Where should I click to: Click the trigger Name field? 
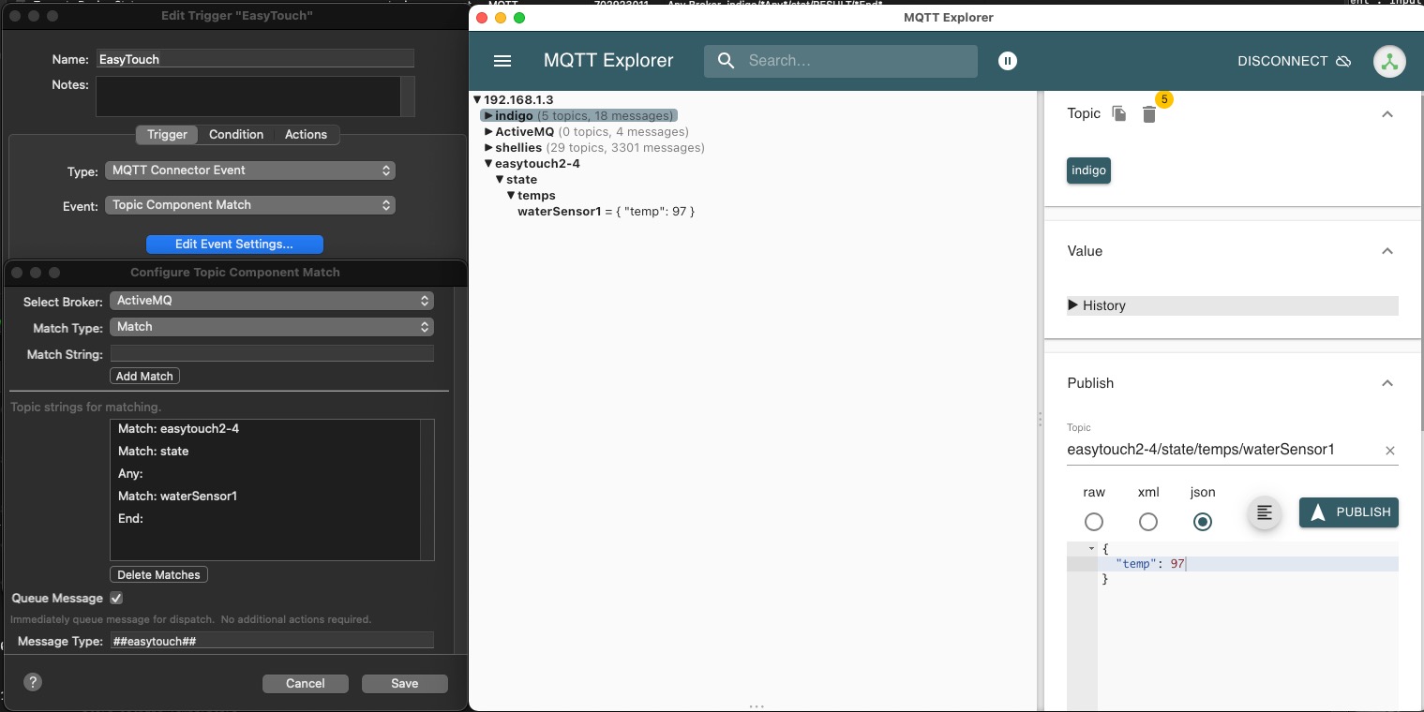(x=255, y=59)
